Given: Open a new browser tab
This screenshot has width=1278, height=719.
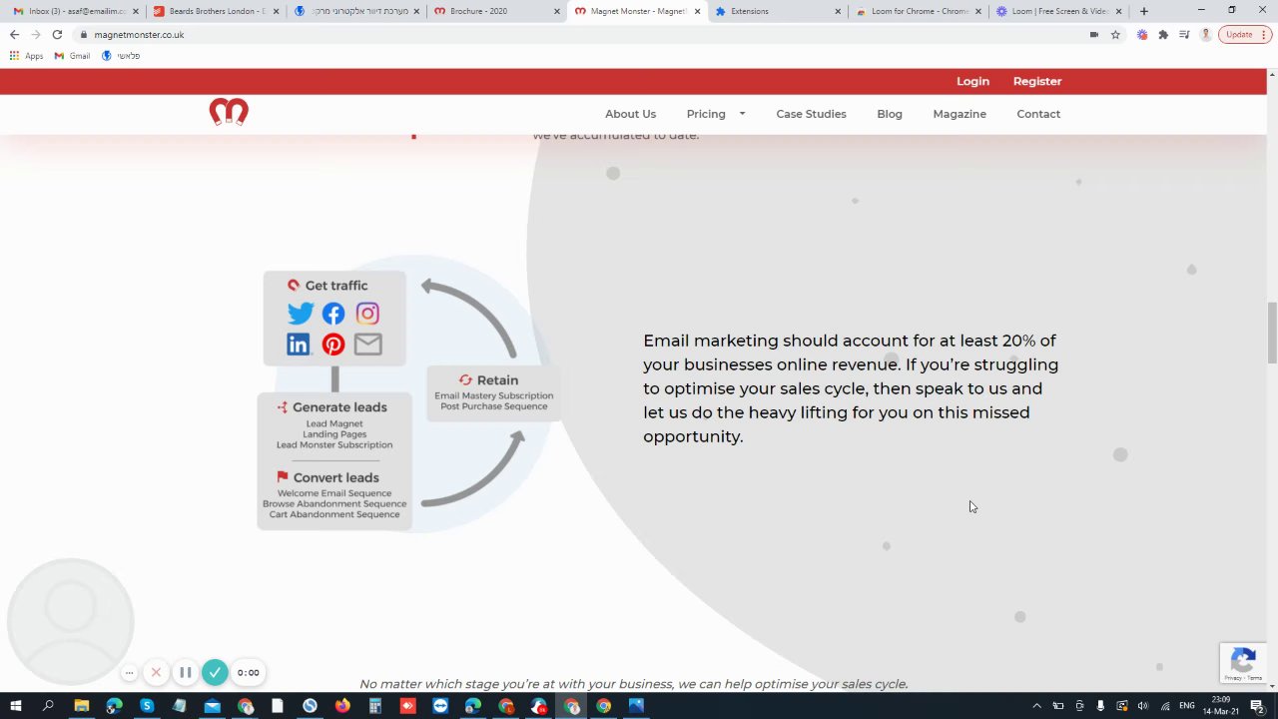Looking at the screenshot, I should pos(1143,11).
